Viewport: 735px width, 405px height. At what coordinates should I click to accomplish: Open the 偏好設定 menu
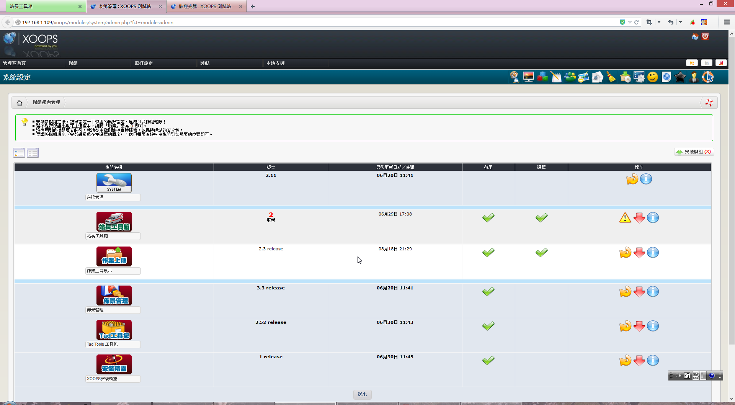point(144,63)
